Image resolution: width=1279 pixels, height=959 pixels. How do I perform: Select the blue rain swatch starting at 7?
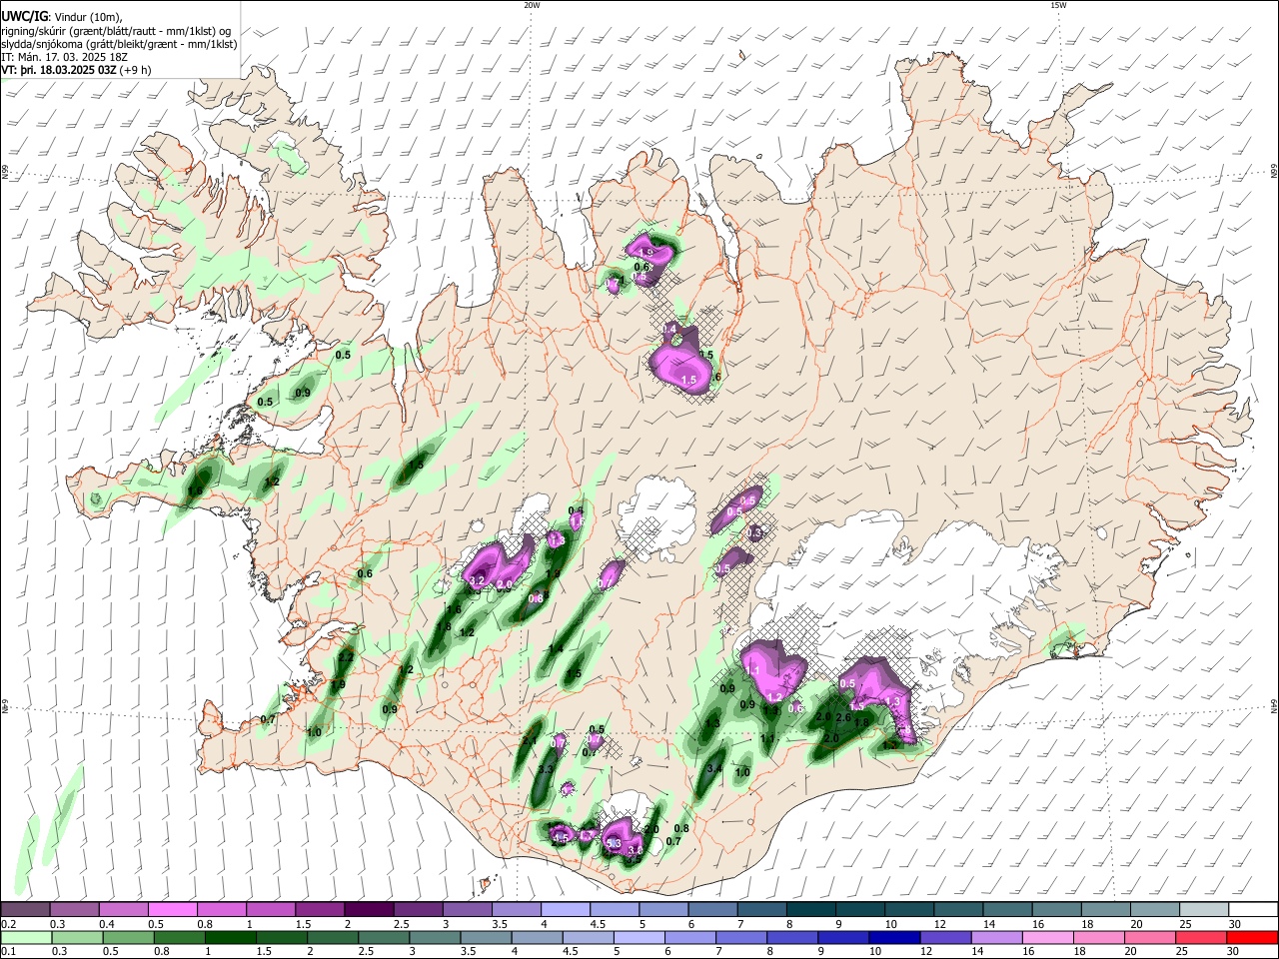[x=740, y=937]
